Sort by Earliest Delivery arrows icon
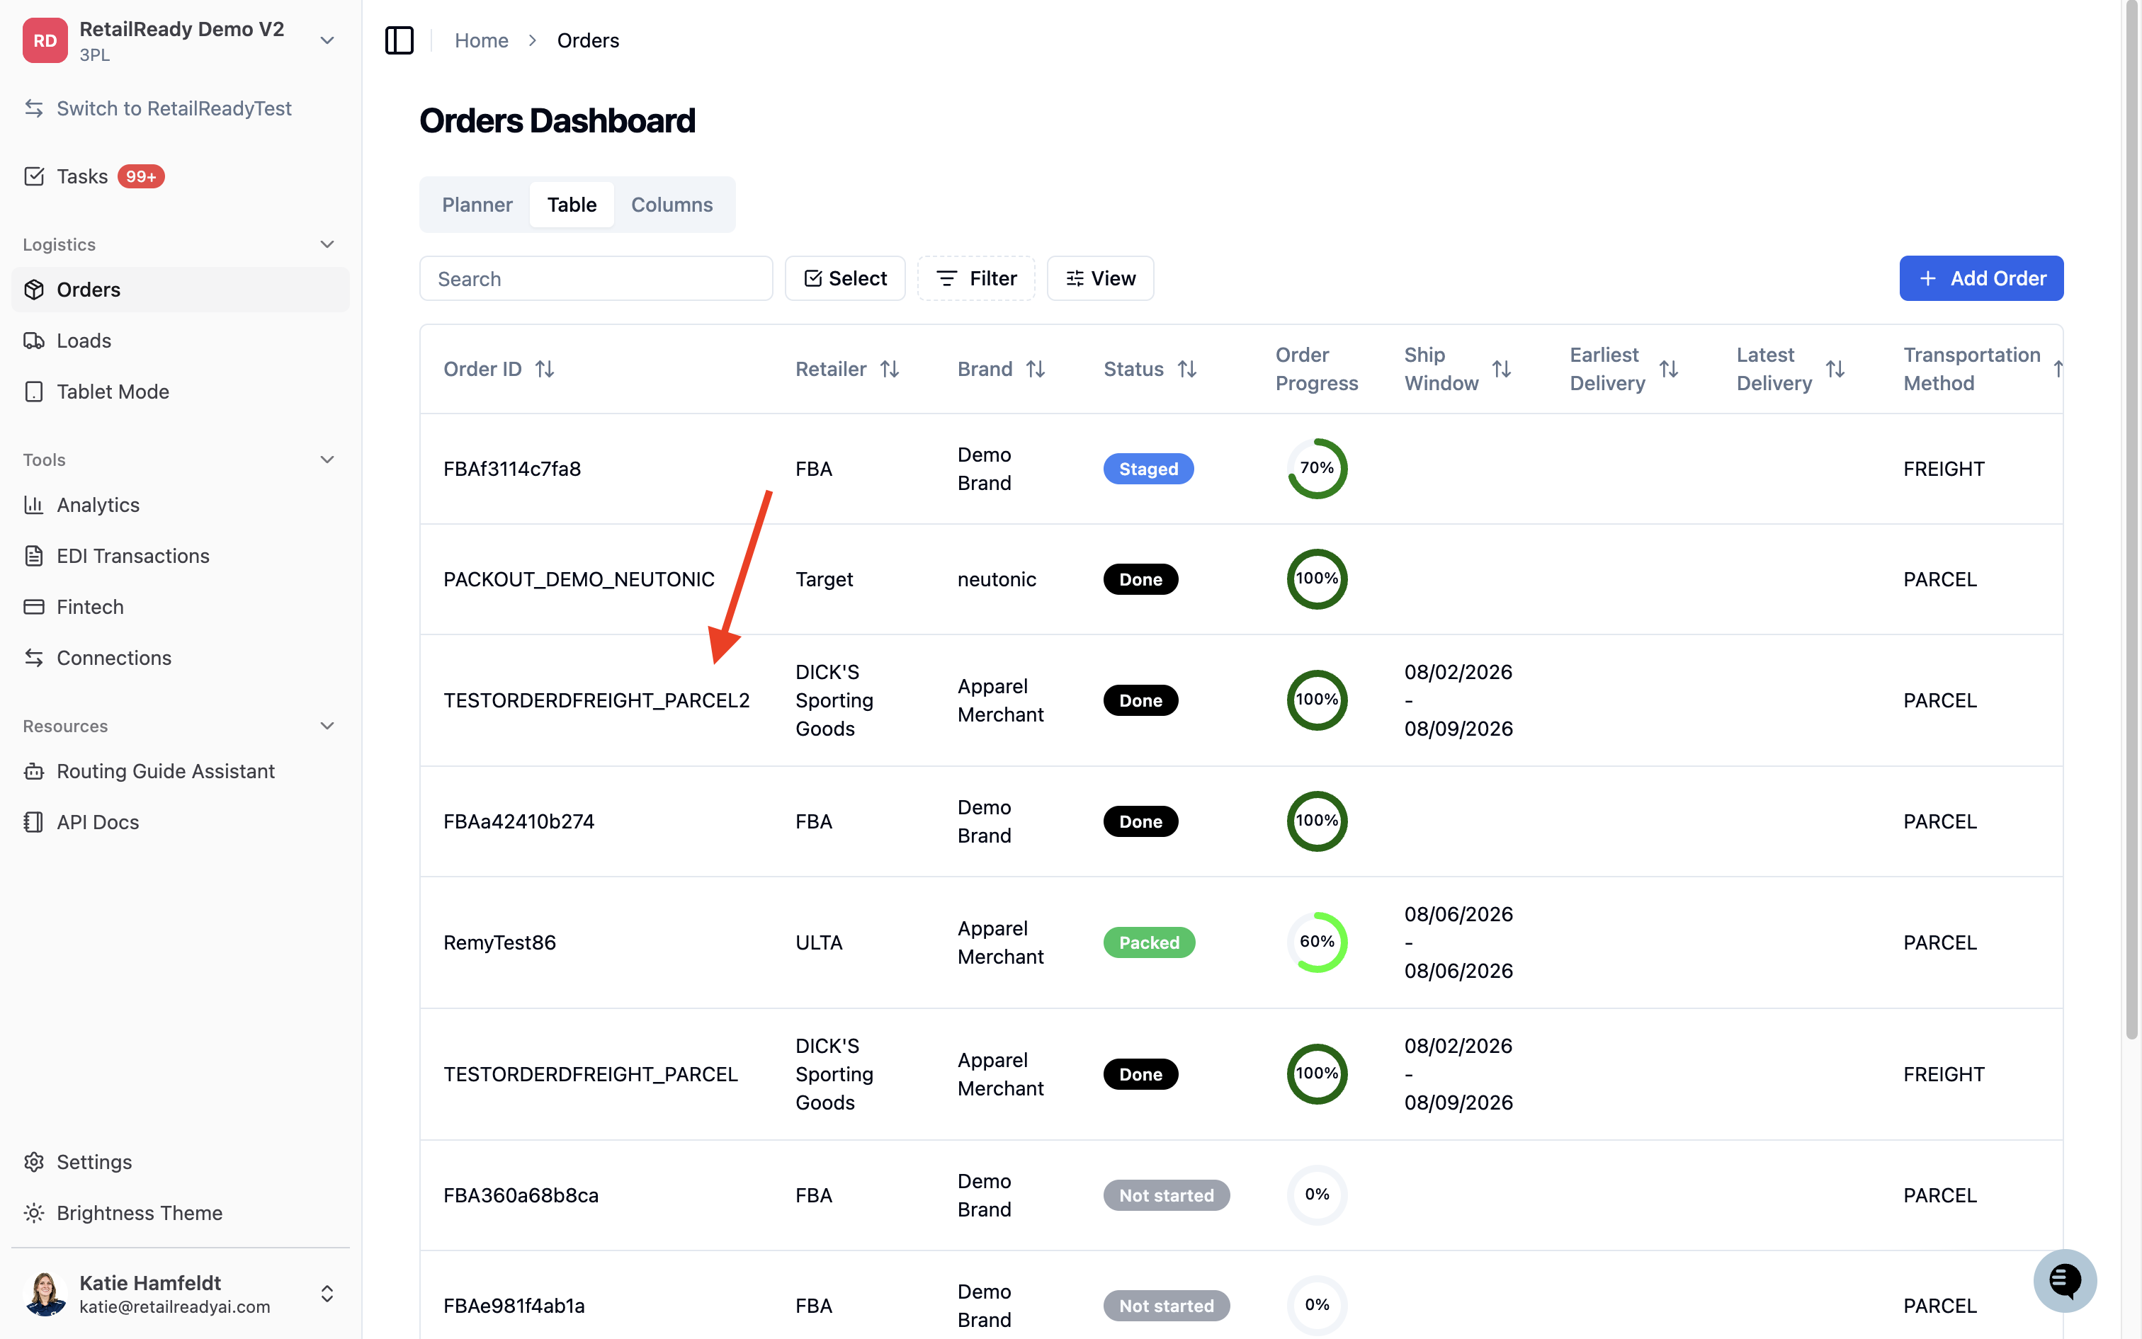Viewport: 2142px width, 1339px height. point(1669,368)
